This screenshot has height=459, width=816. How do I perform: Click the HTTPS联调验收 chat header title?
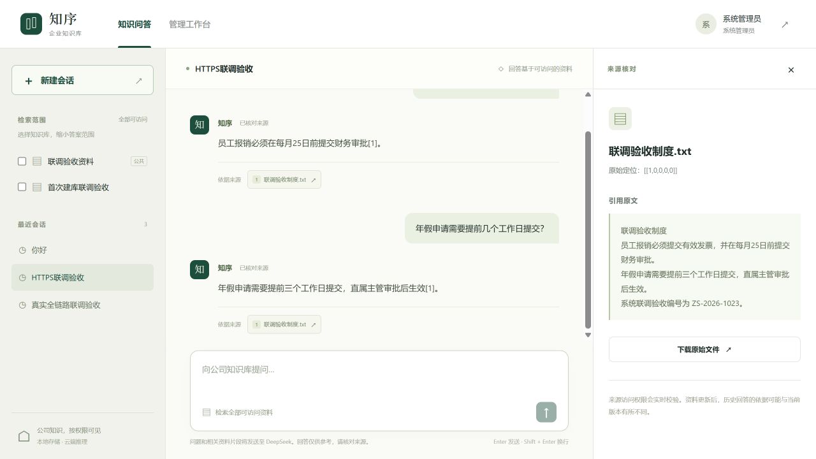(224, 69)
